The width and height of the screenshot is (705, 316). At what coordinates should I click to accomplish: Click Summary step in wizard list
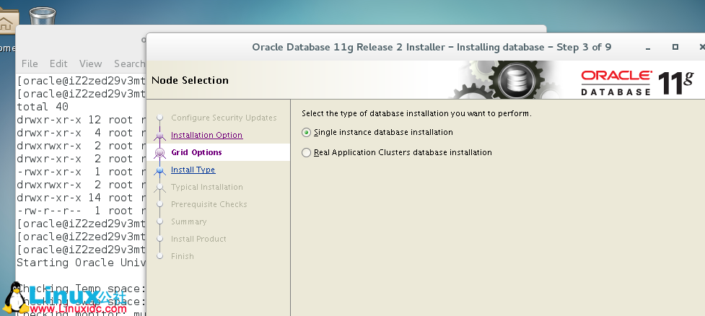[188, 221]
